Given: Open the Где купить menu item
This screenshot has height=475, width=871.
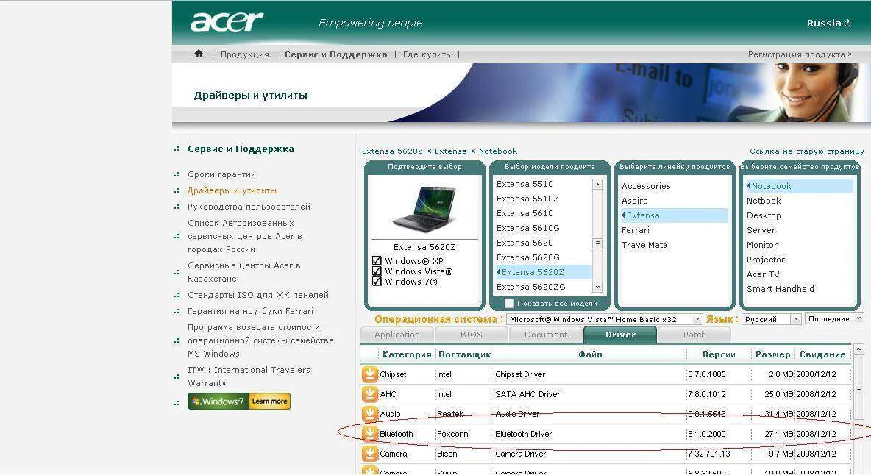Looking at the screenshot, I should 427,54.
